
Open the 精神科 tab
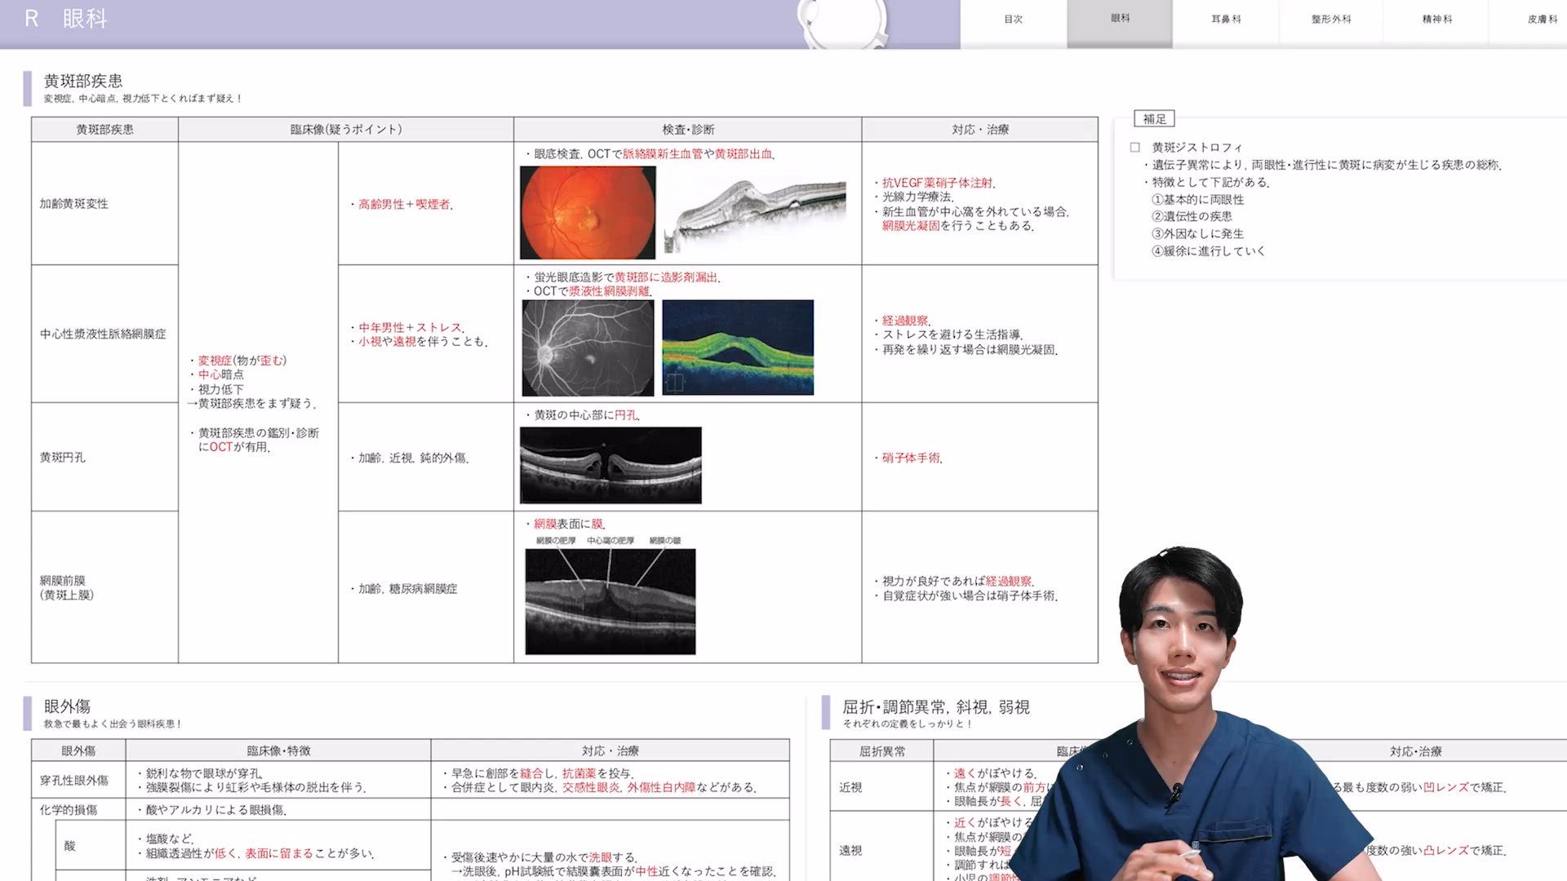1437,19
